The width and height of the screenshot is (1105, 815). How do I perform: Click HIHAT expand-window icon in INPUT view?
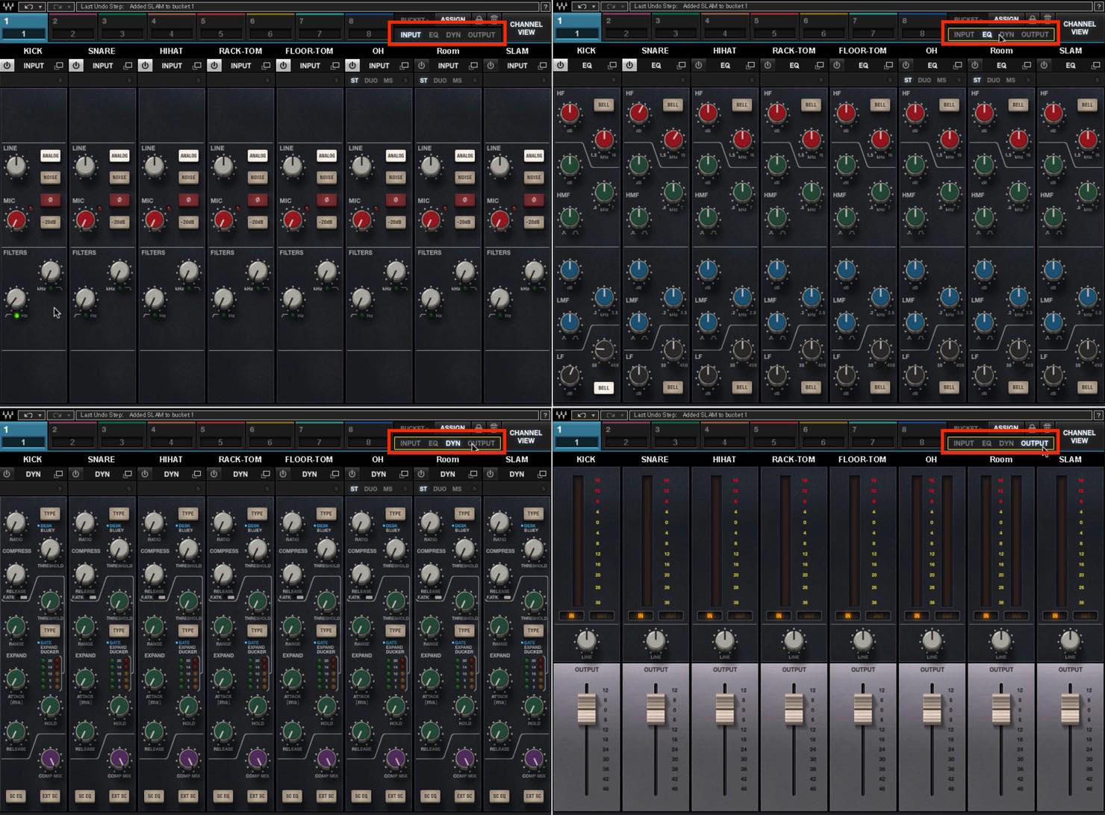point(197,66)
